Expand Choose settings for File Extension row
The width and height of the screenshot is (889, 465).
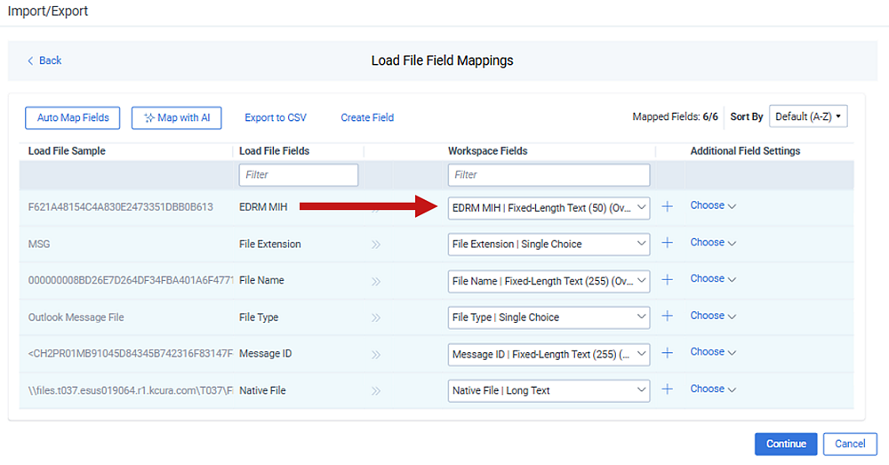point(713,242)
